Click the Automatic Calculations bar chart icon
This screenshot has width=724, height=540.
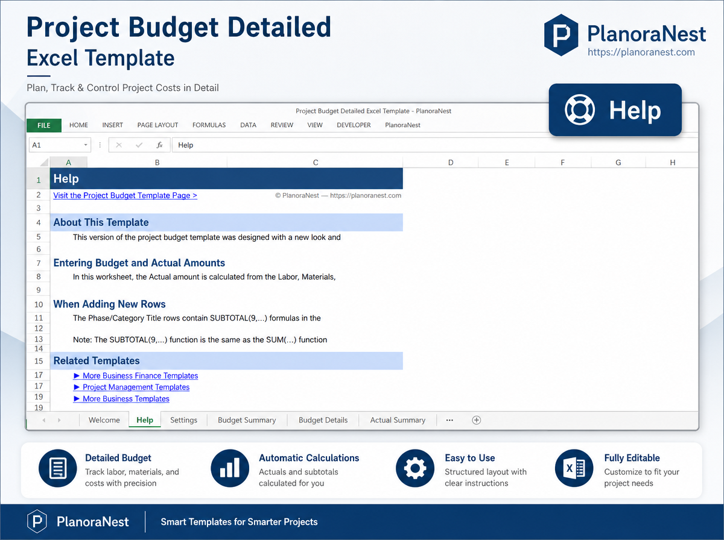pos(230,469)
